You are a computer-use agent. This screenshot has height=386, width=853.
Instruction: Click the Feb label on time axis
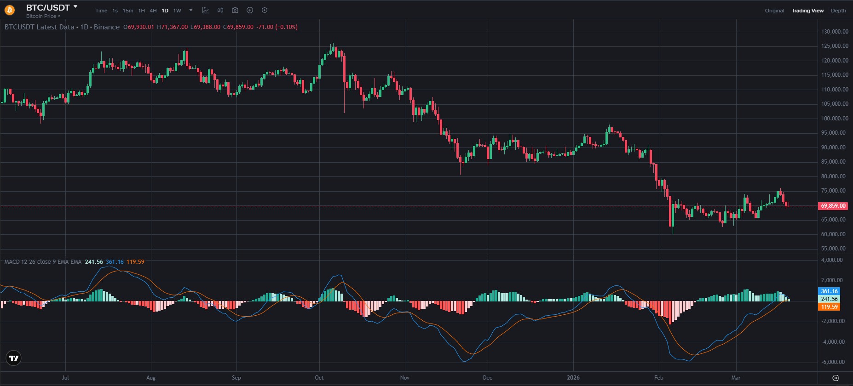click(659, 378)
